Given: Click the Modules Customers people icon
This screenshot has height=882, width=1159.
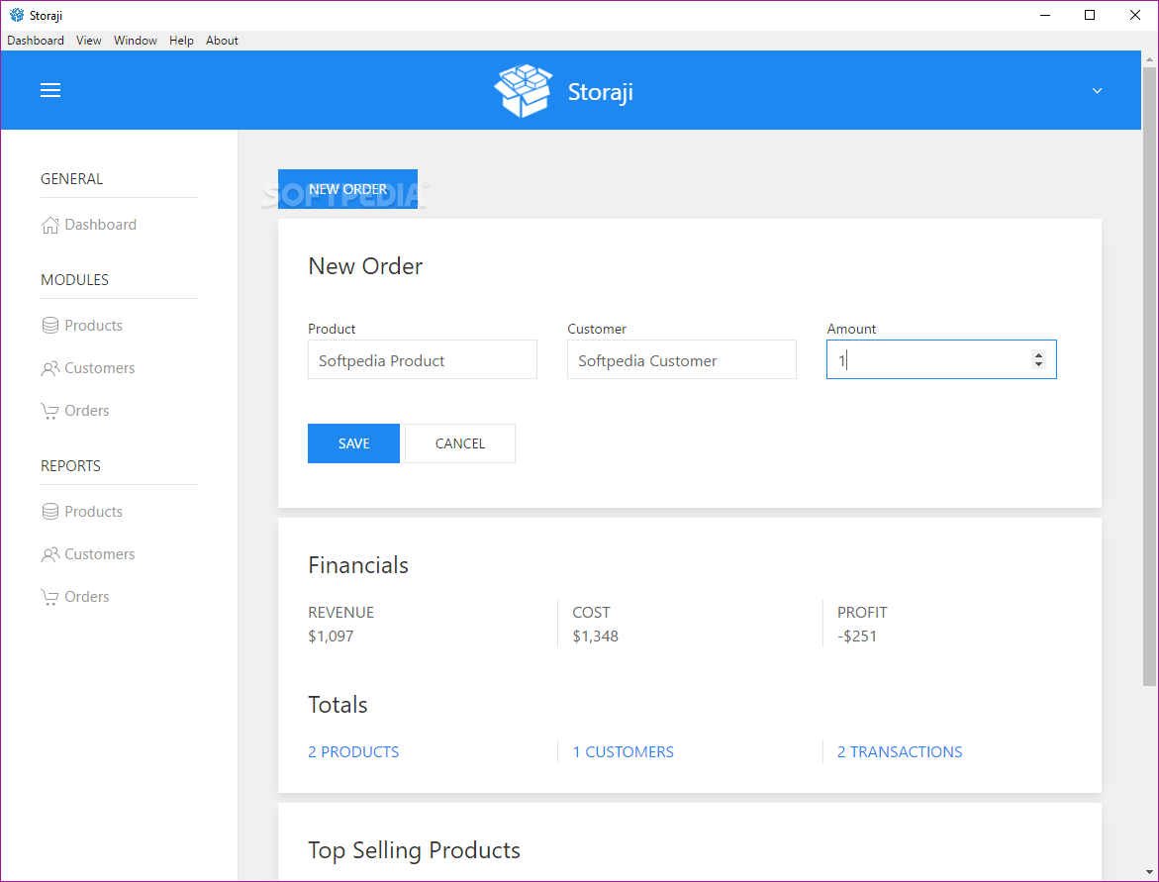Looking at the screenshot, I should 49,368.
